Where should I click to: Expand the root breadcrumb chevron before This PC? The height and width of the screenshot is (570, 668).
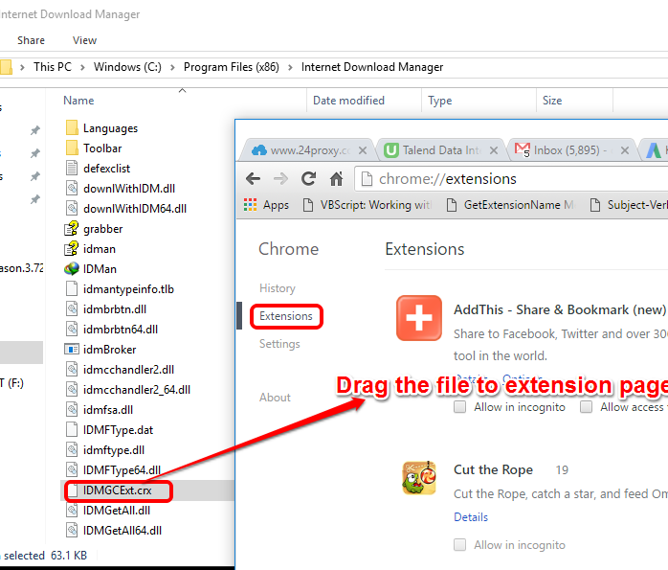tap(23, 67)
